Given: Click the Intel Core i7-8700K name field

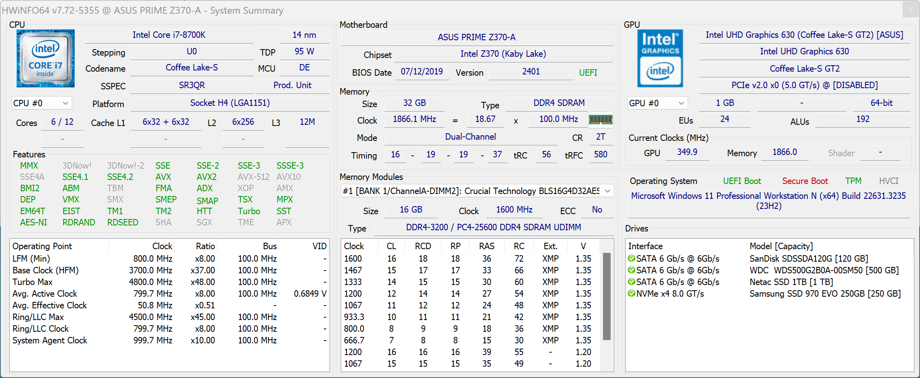Looking at the screenshot, I should click(x=169, y=35).
